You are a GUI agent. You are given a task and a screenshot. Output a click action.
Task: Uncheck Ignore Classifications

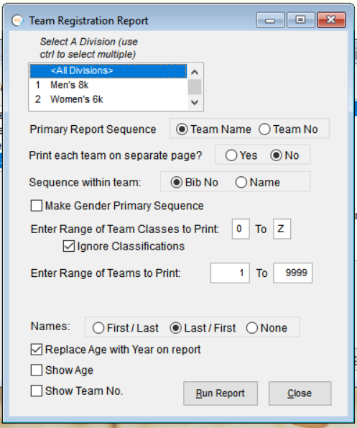[124, 246]
